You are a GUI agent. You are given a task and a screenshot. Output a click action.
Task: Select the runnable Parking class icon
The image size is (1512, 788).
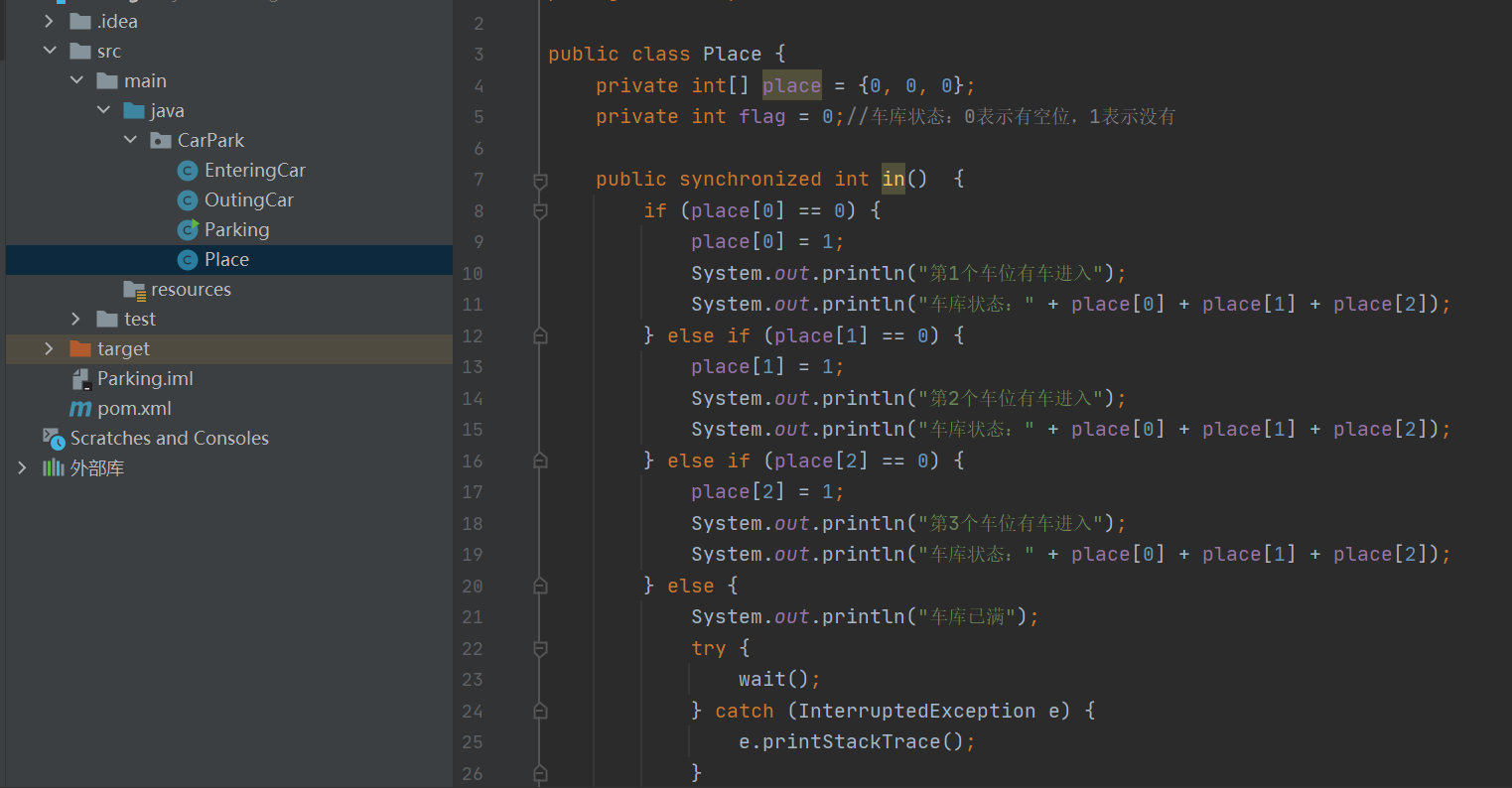(x=188, y=229)
